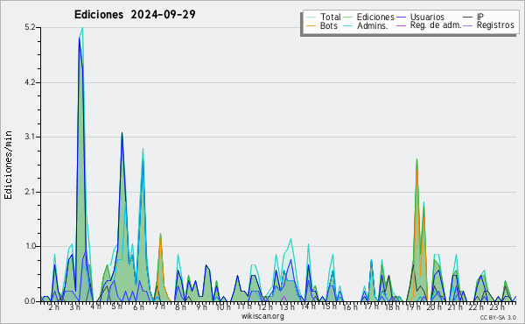Click the 'wikiscan.org' caption
This screenshot has width=525, height=324.
pyautogui.click(x=262, y=316)
